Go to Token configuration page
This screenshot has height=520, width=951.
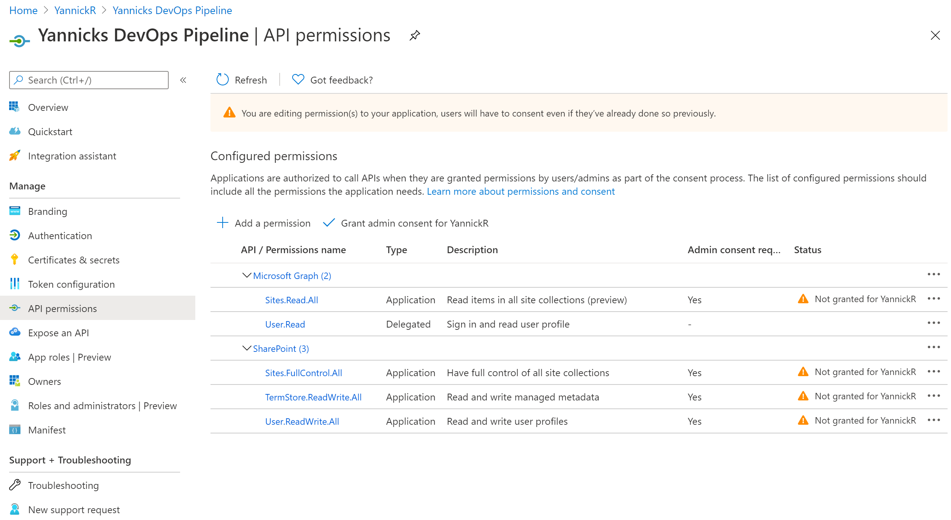click(71, 284)
